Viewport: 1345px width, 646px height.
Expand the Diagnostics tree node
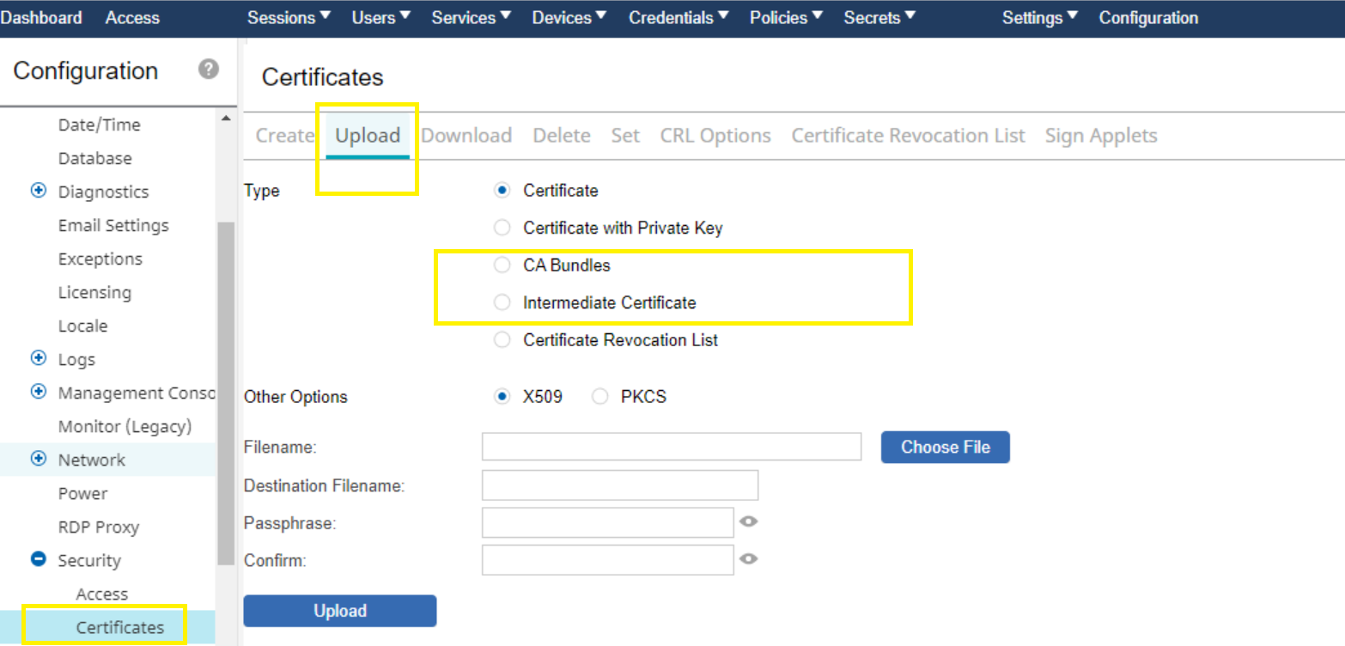(x=39, y=192)
